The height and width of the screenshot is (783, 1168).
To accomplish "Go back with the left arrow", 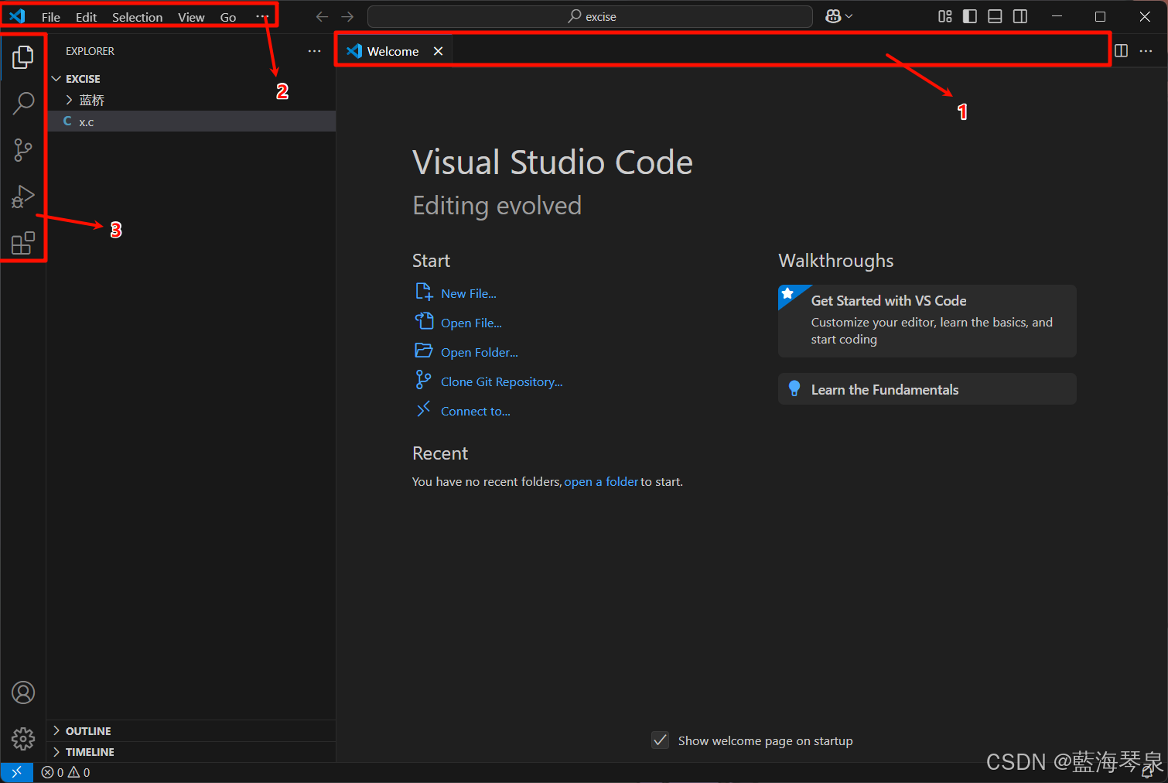I will (x=322, y=16).
